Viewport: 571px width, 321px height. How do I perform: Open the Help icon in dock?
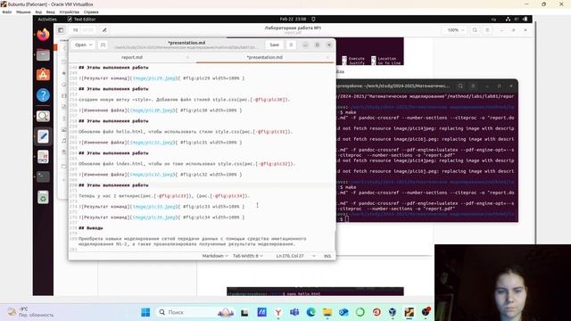click(x=43, y=95)
